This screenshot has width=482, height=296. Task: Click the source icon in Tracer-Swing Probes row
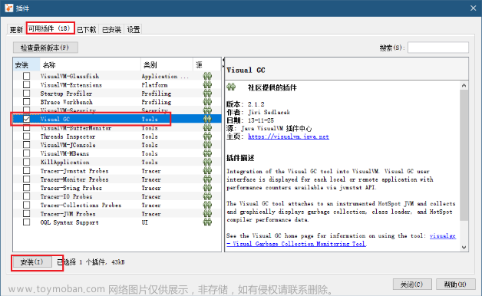pos(207,188)
